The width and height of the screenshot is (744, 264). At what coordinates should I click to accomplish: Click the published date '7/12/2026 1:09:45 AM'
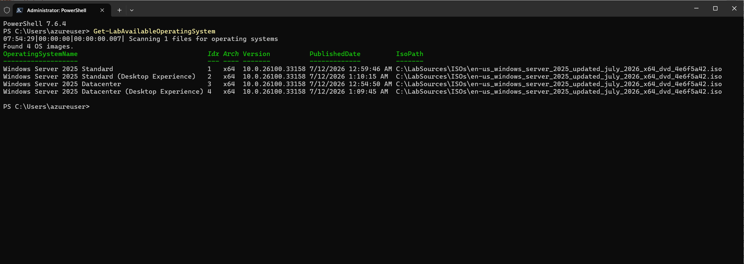(x=349, y=92)
